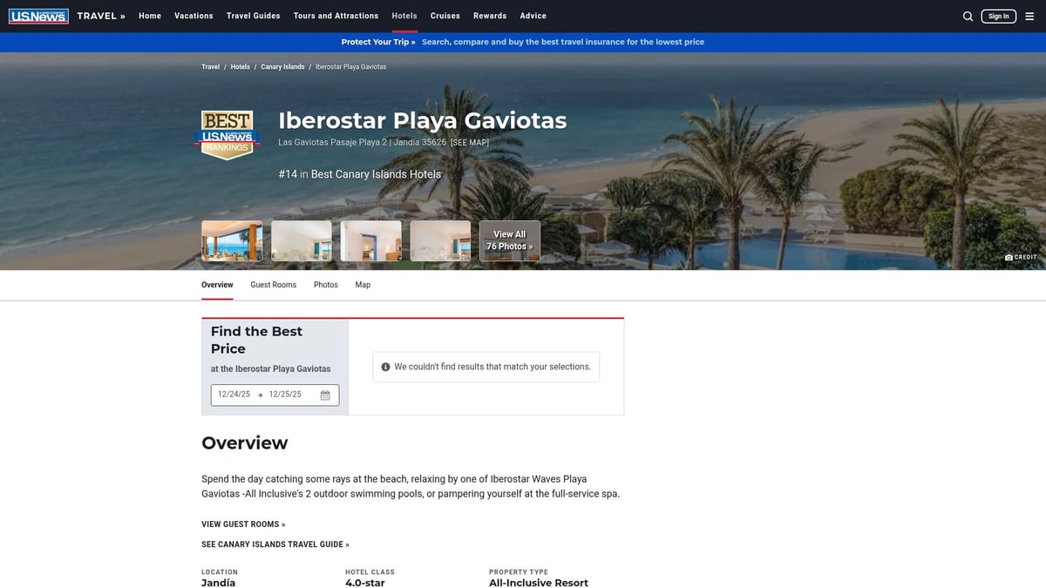Open the date picker calendar icon
Screen dimensions: 1046x588
click(324, 395)
